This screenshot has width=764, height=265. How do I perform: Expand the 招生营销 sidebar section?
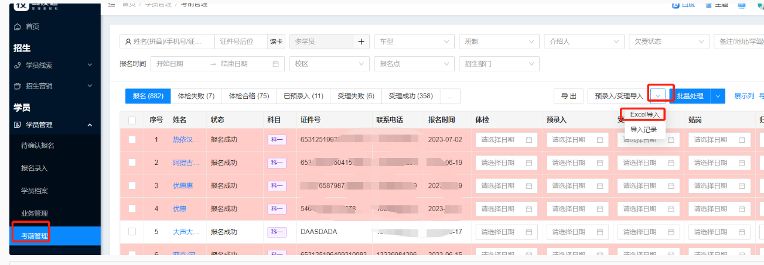[x=90, y=86]
